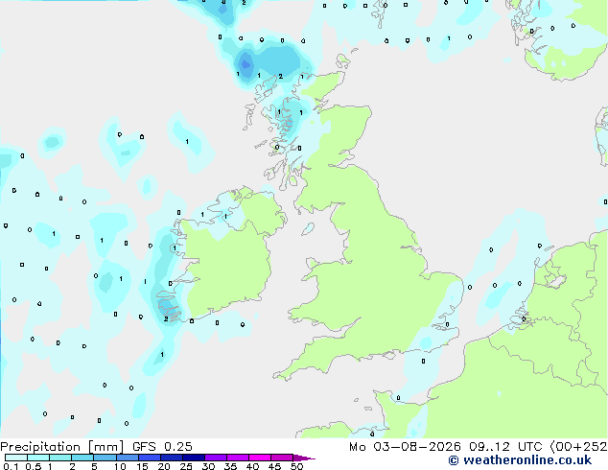Image resolution: width=608 pixels, height=470 pixels.
Task: Select the 5–10 mm legend swatch
Action: coord(105,458)
